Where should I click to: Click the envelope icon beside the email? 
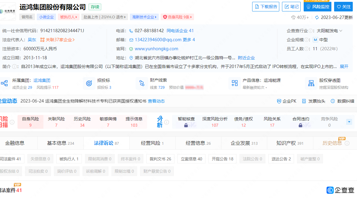point(131,40)
